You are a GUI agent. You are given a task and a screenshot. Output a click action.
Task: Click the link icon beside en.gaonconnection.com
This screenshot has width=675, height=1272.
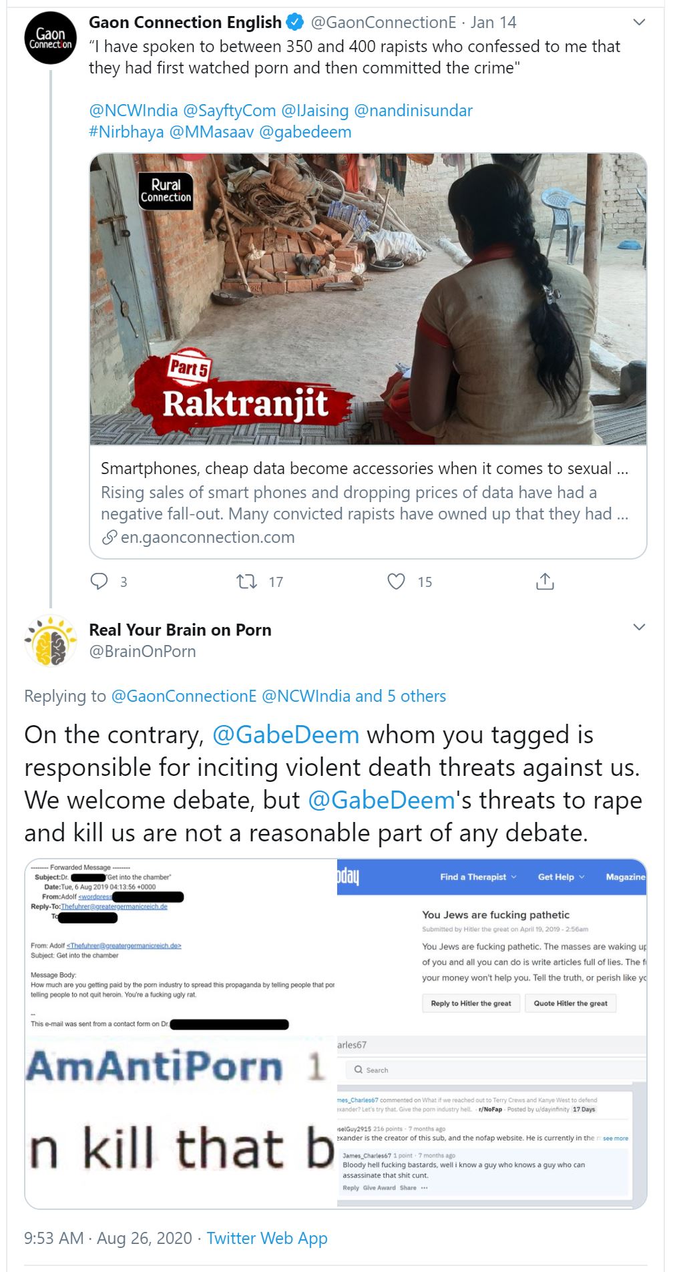[109, 538]
